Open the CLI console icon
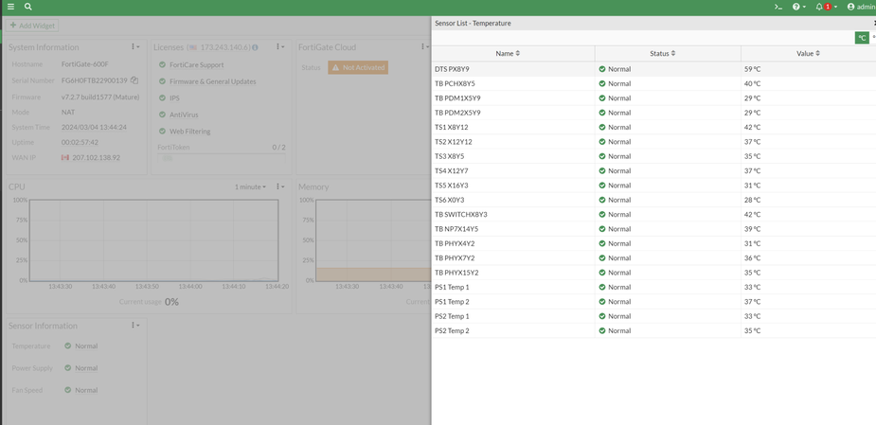 (x=778, y=7)
